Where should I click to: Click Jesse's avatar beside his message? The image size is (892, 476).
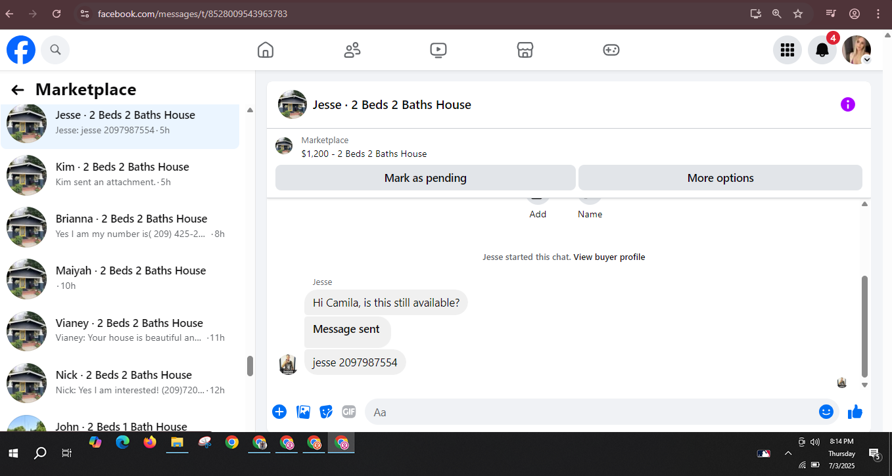click(x=288, y=364)
